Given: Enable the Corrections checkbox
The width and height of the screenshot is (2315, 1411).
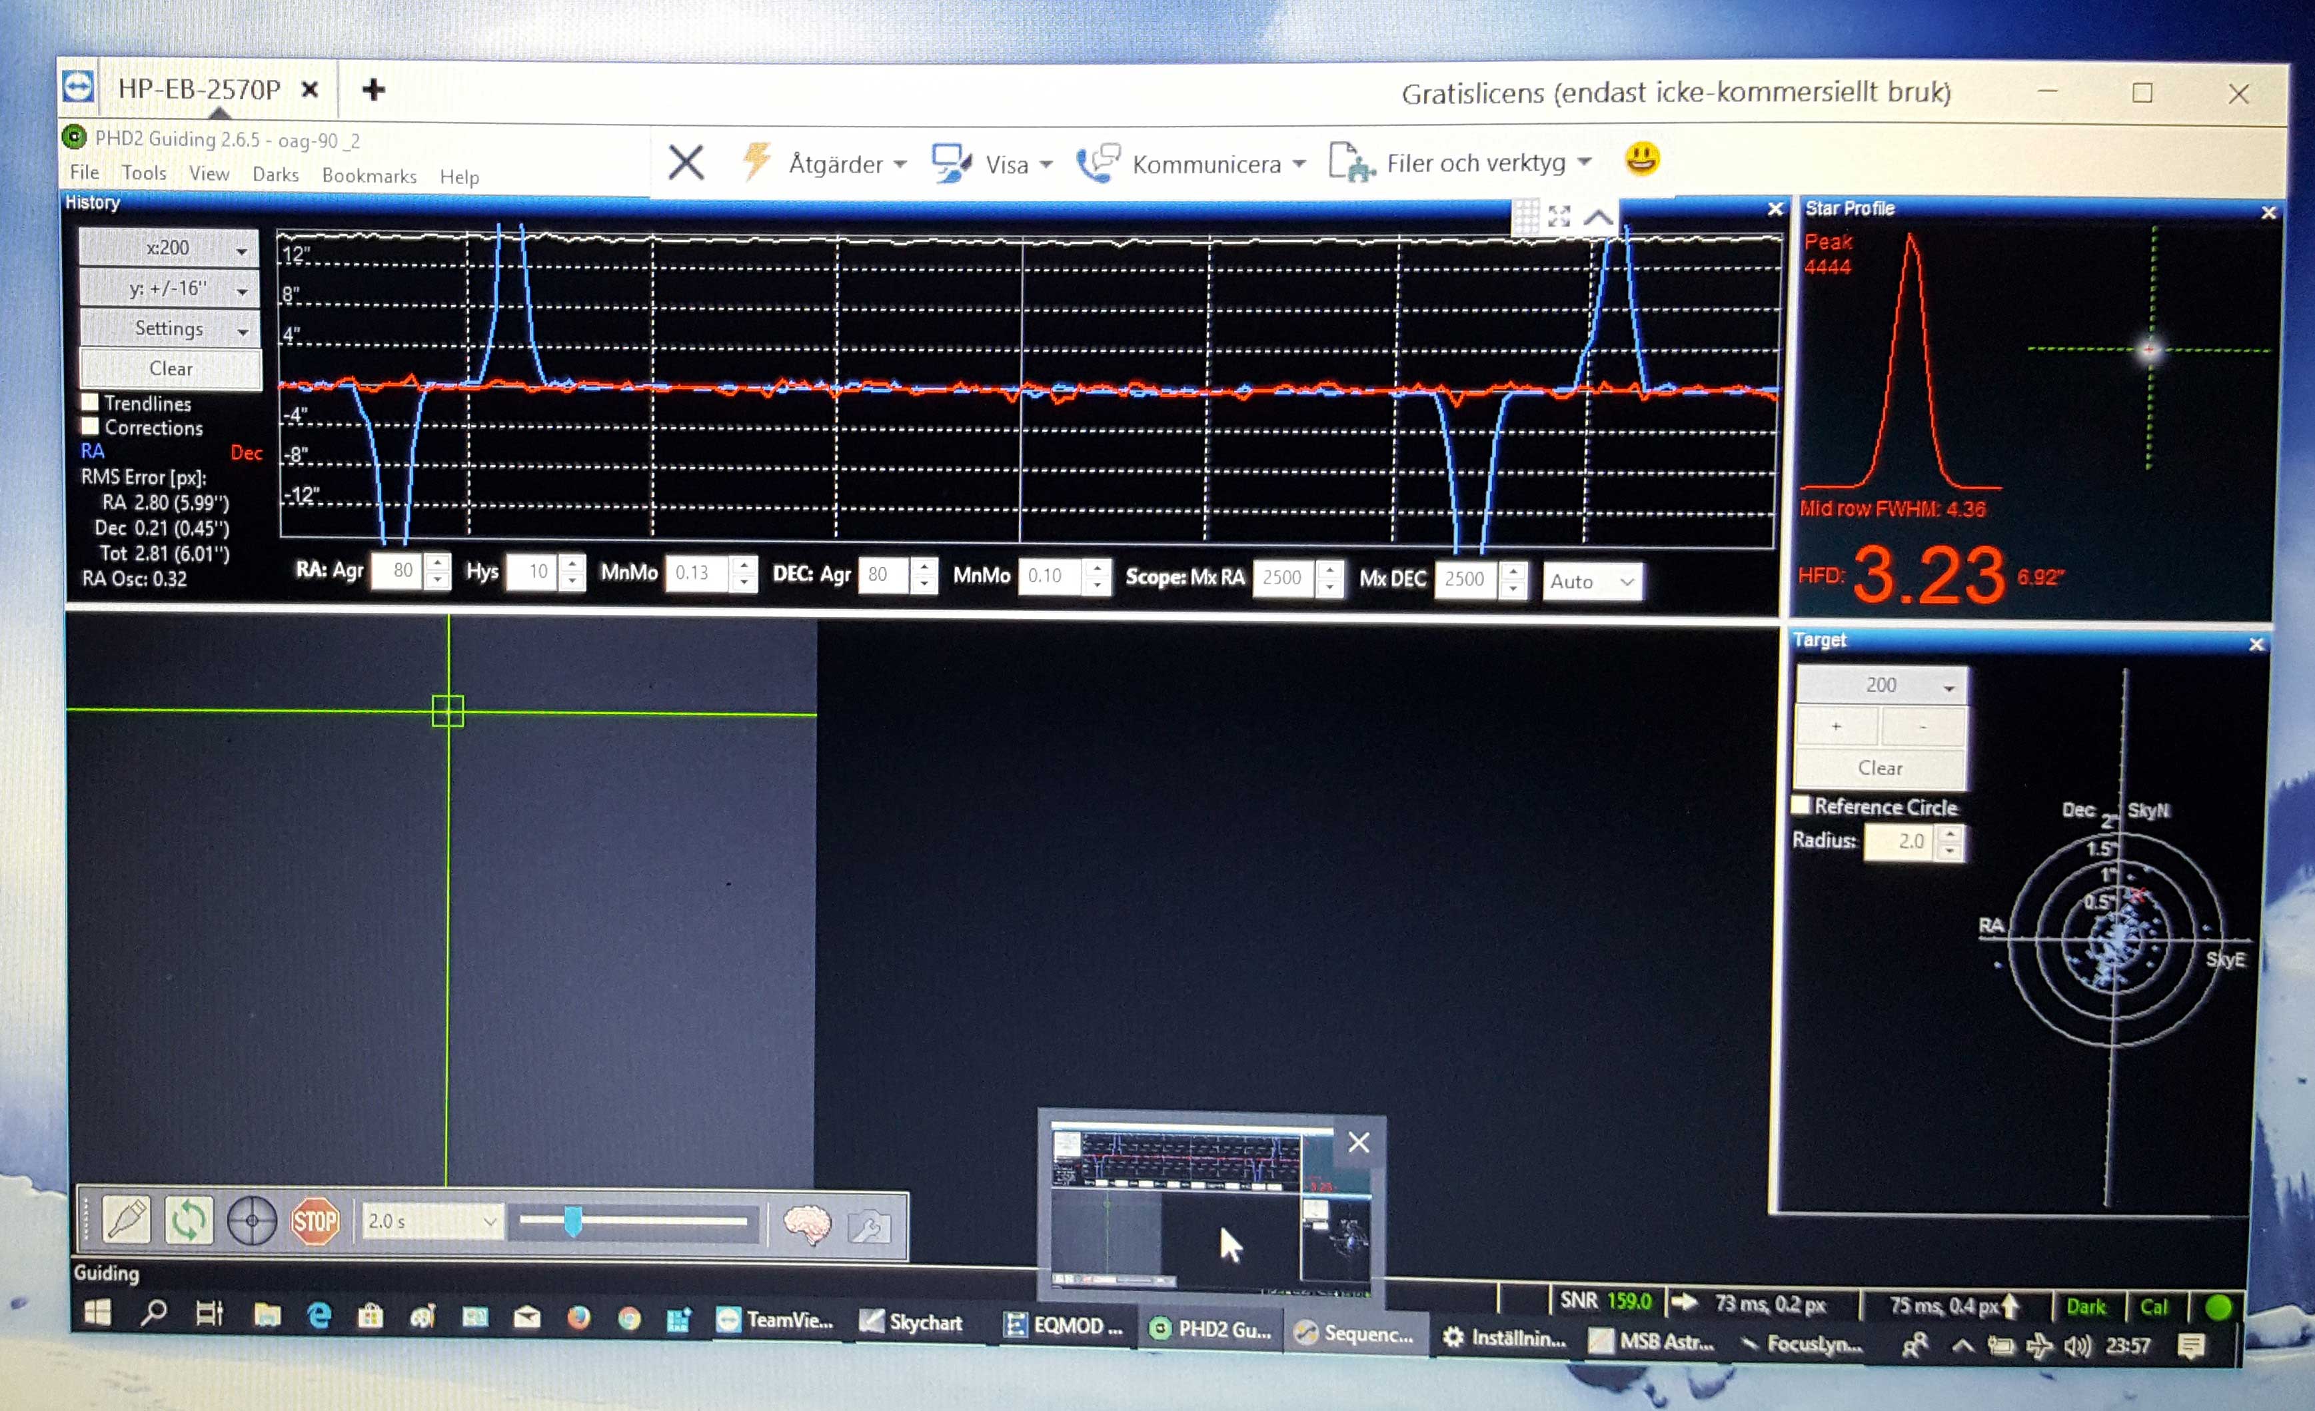Looking at the screenshot, I should tap(90, 426).
